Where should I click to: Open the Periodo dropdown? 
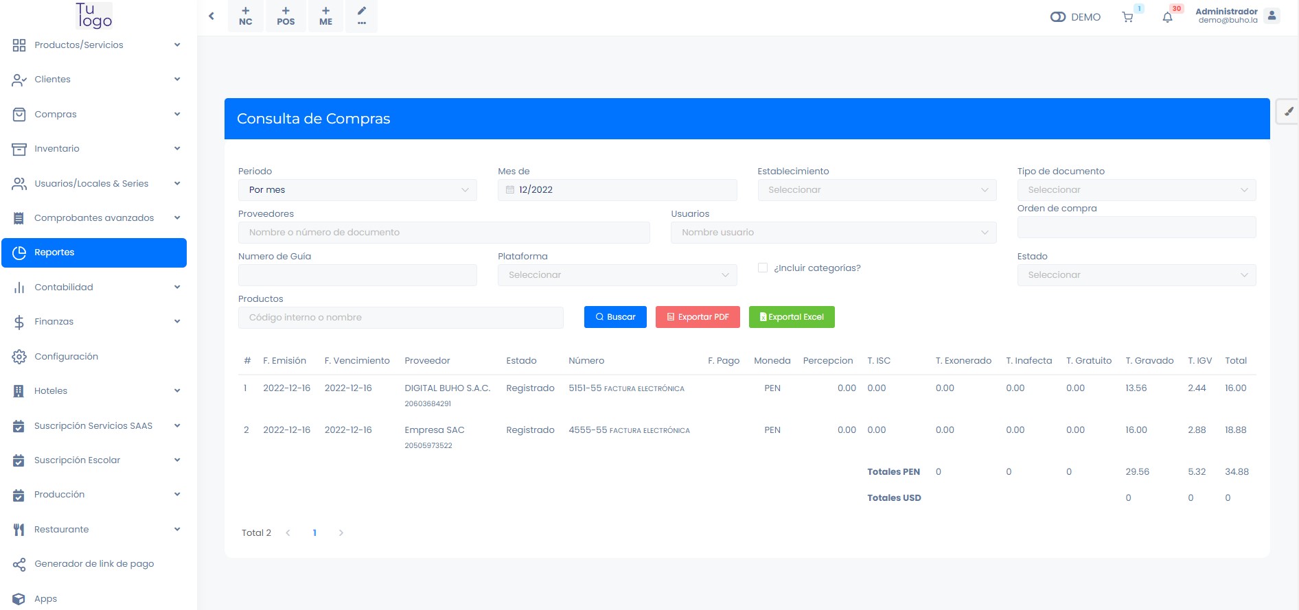(x=357, y=190)
